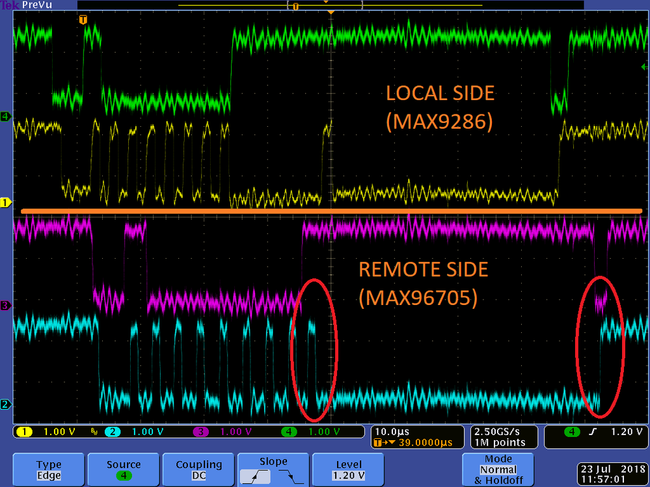This screenshot has width=650, height=487.
Task: Select the trigger Source button
Action: (124, 470)
